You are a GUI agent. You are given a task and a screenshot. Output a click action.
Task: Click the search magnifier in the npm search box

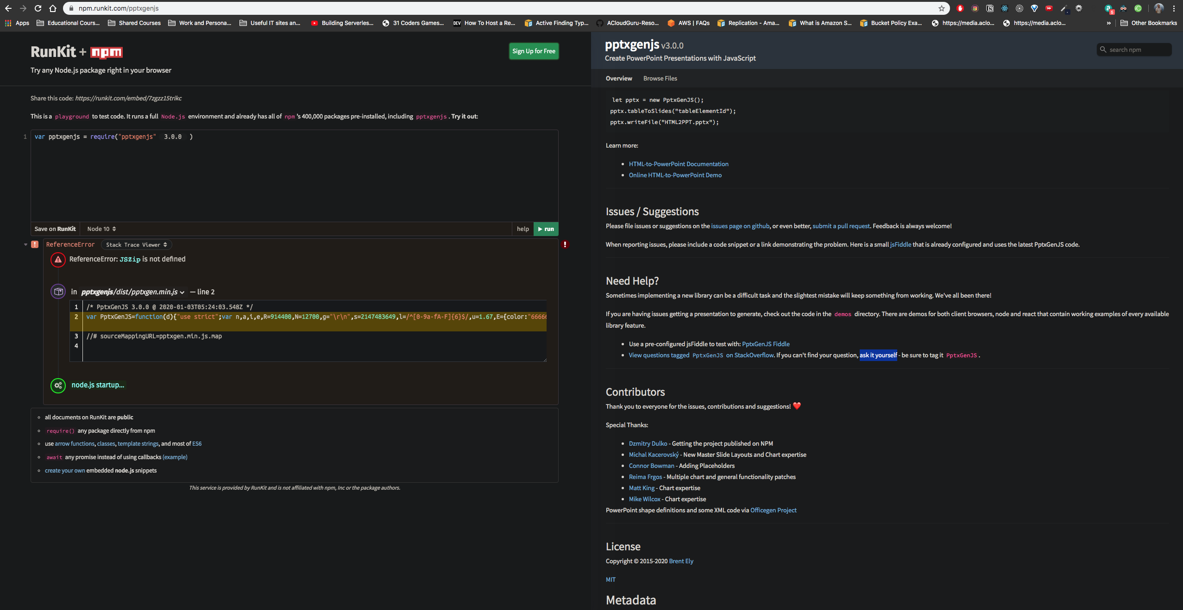pyautogui.click(x=1103, y=50)
